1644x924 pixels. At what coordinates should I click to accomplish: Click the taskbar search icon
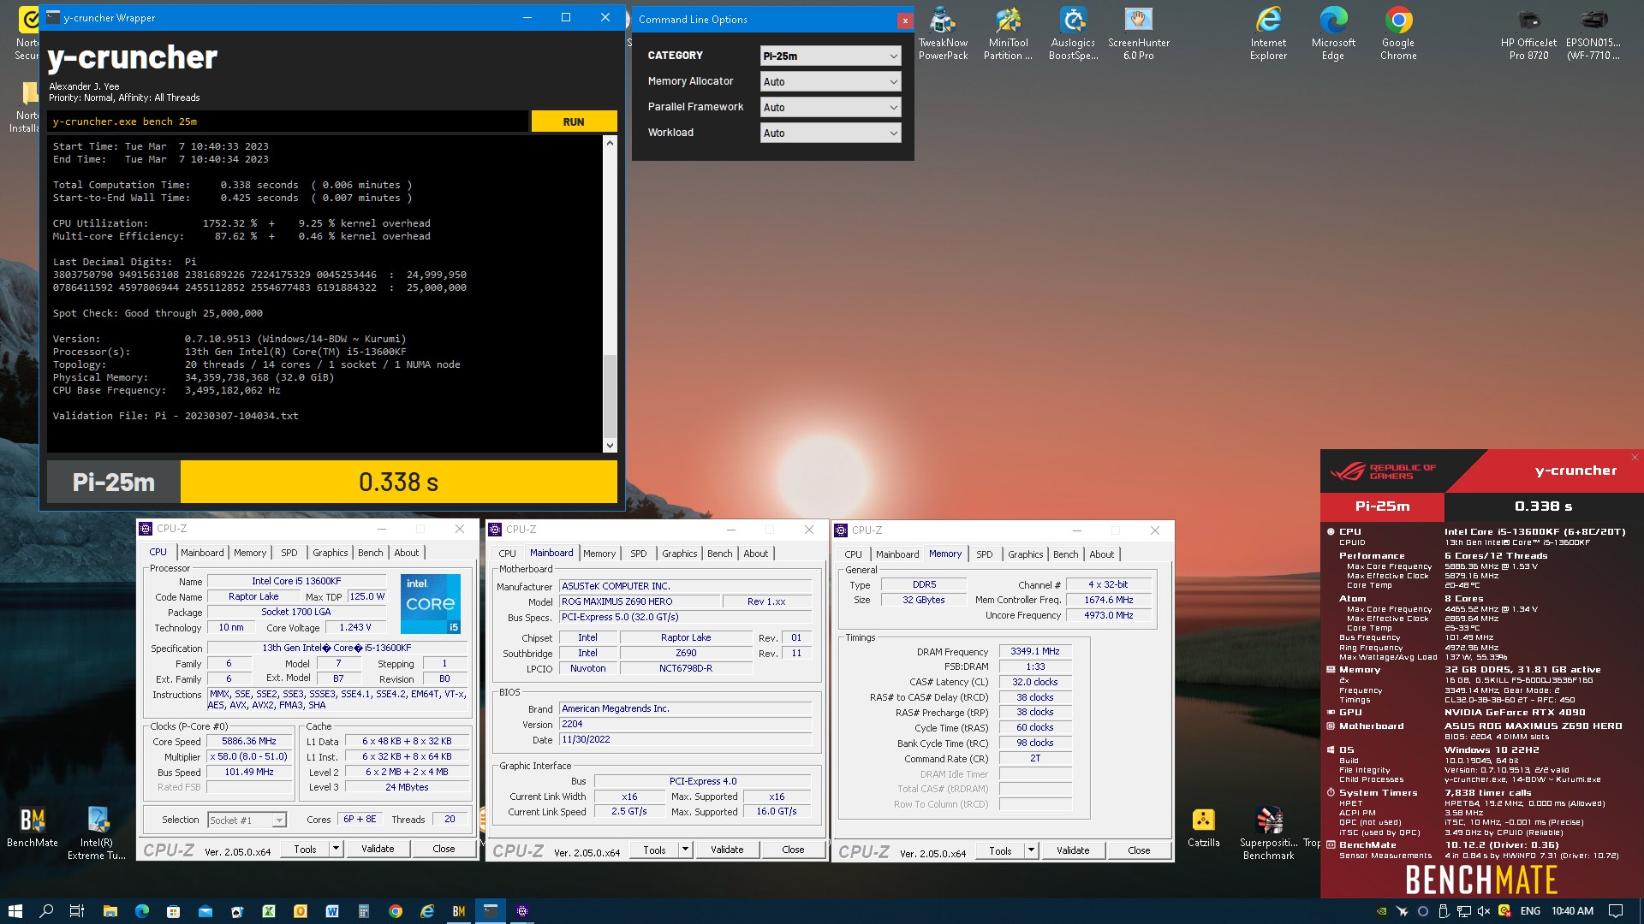click(x=46, y=911)
